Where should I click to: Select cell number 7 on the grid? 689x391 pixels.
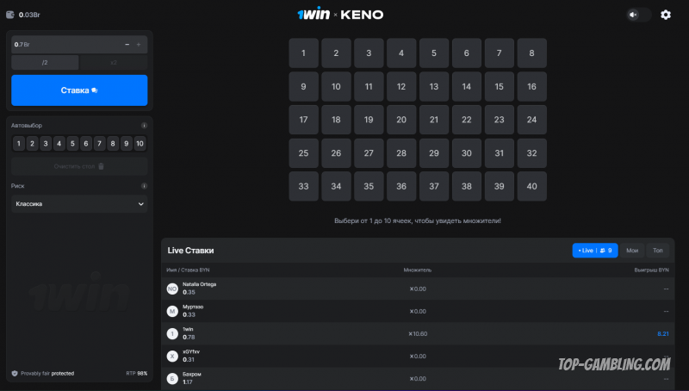click(x=500, y=53)
